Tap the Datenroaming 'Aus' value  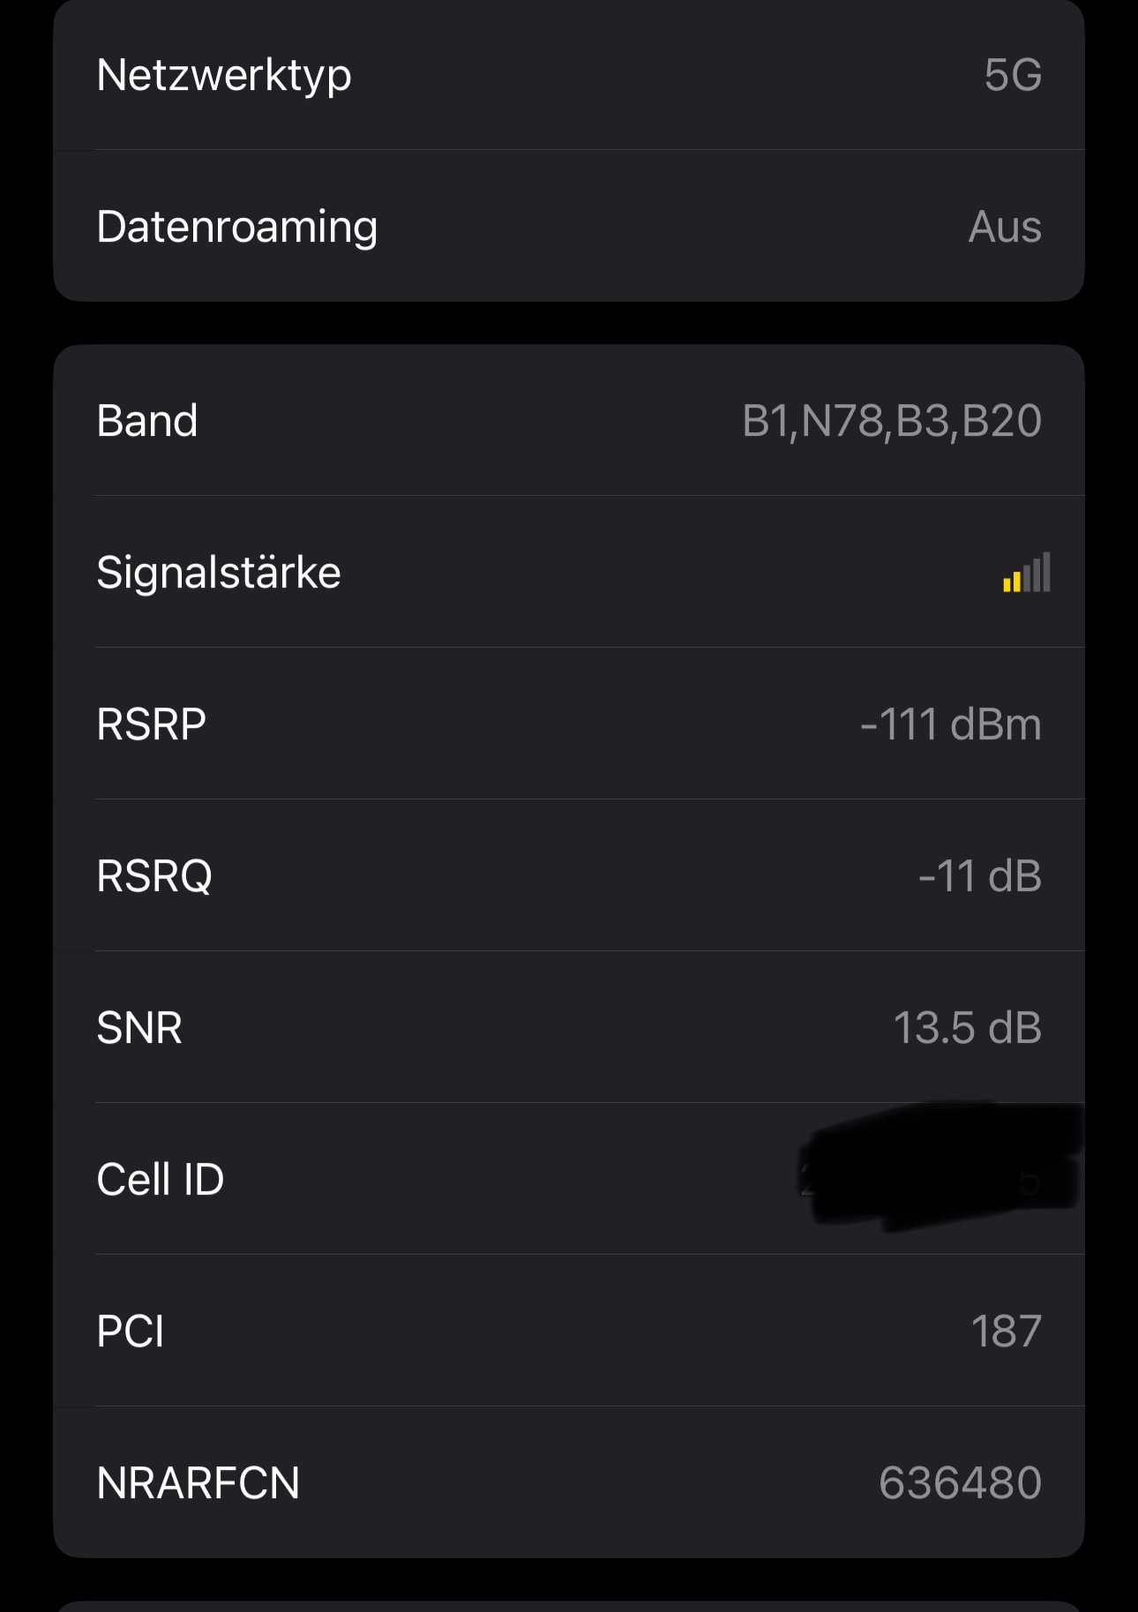coord(1004,228)
